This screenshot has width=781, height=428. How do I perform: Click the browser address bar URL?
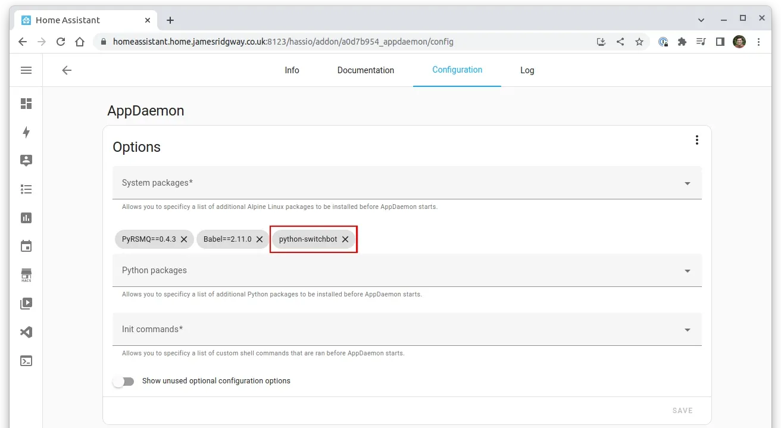click(x=283, y=42)
